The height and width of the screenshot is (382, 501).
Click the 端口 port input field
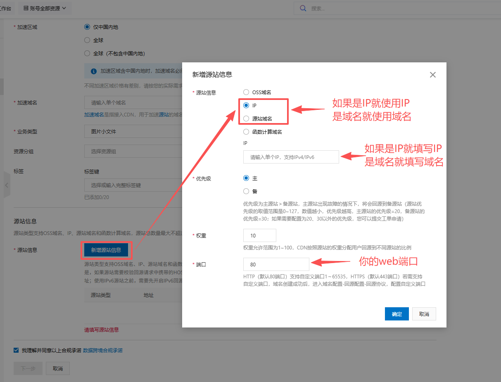pyautogui.click(x=276, y=264)
